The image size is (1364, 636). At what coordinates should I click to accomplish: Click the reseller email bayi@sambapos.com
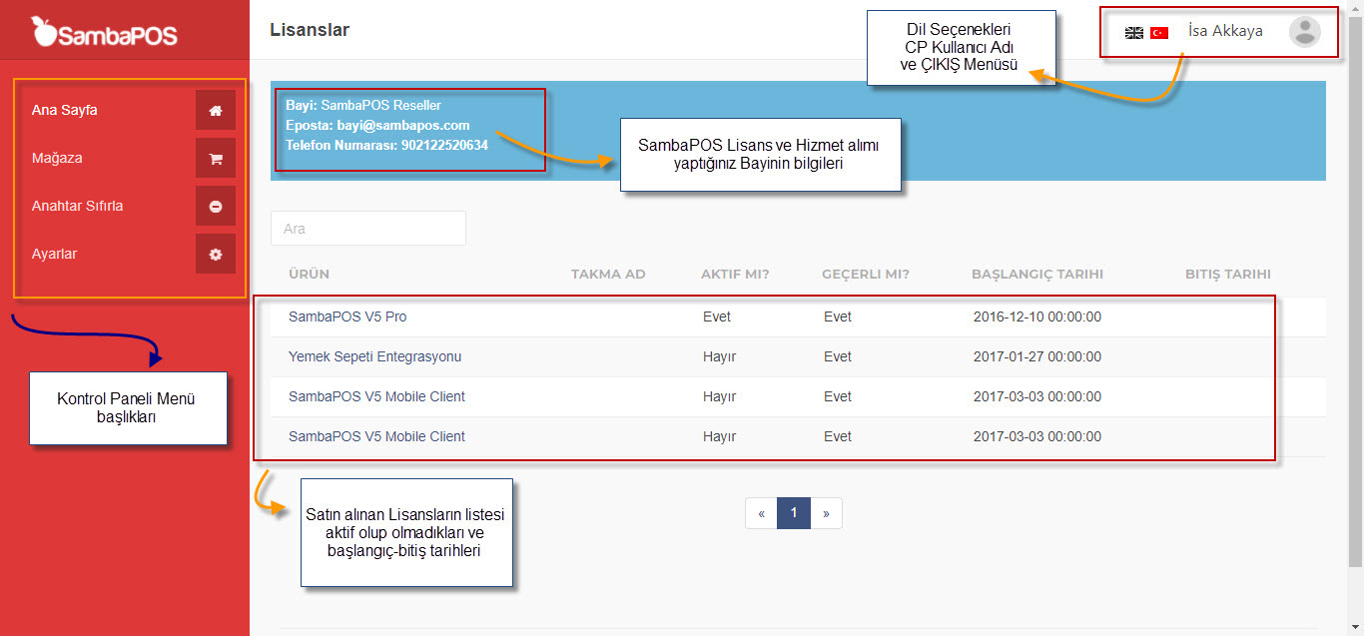(403, 125)
